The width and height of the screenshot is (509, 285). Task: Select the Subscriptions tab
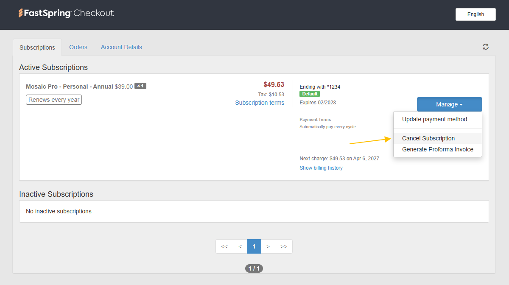coord(37,47)
